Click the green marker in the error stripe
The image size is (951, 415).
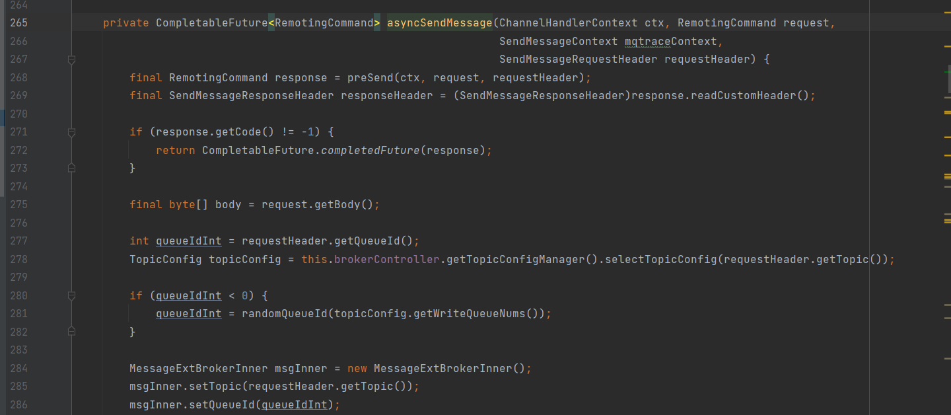click(946, 71)
